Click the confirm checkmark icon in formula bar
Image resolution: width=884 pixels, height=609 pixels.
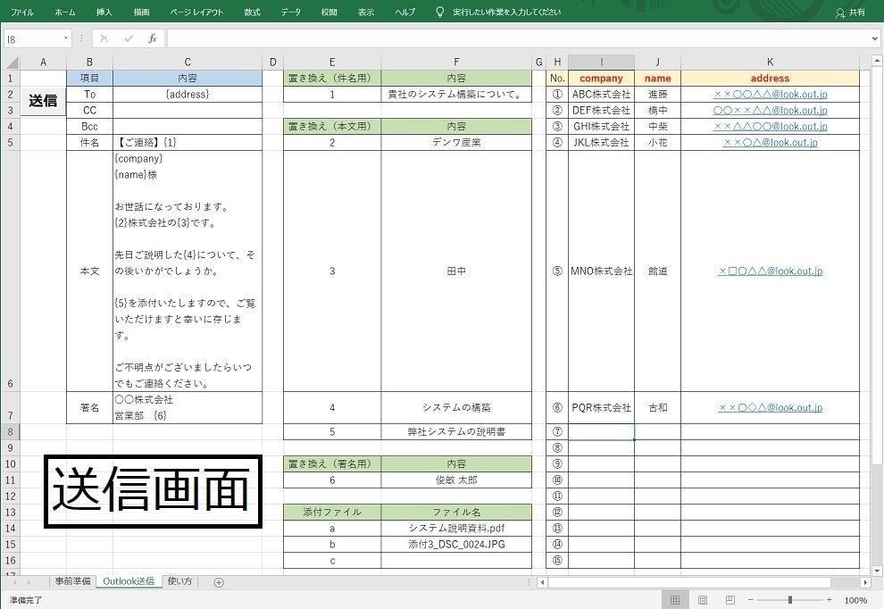coord(129,38)
